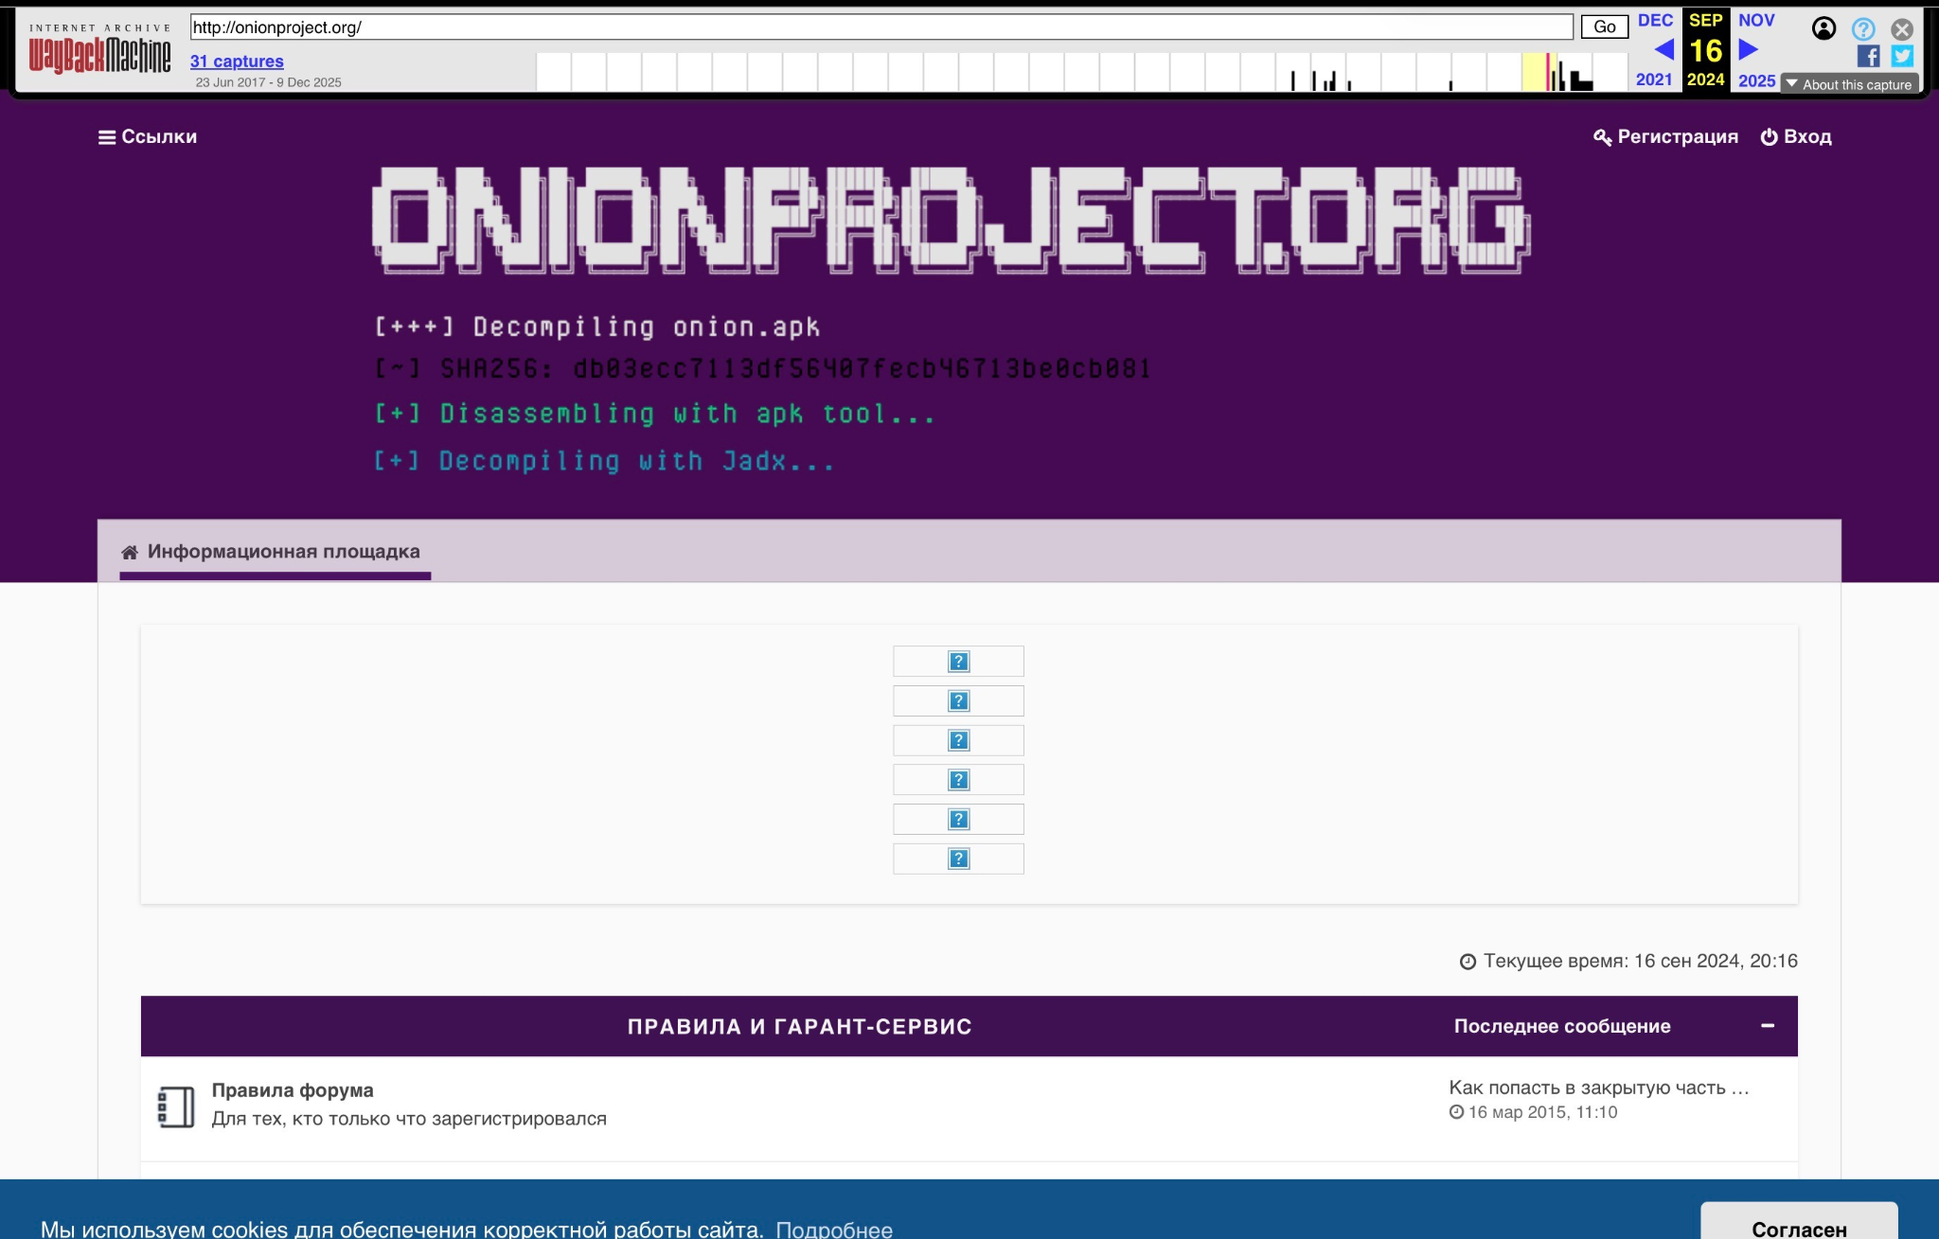The image size is (1939, 1239).
Task: Click the Wayback Machine logo
Action: [x=99, y=49]
